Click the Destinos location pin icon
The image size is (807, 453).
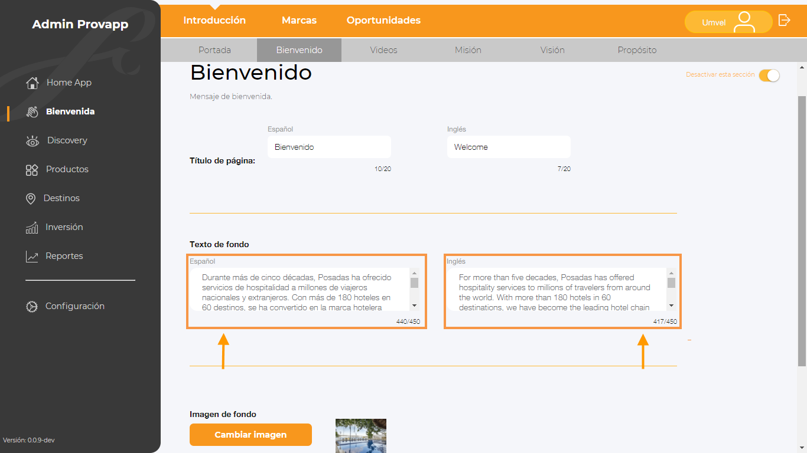31,198
